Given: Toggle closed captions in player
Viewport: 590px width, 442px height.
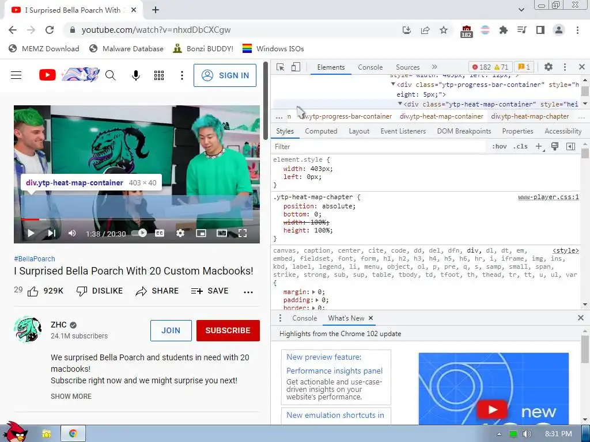Looking at the screenshot, I should [160, 233].
